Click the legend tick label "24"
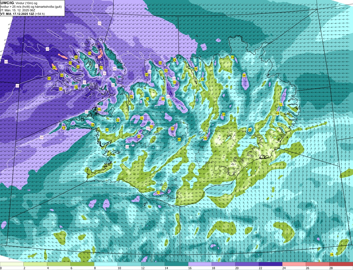The height and width of the screenshot is (270, 353). point(284,268)
